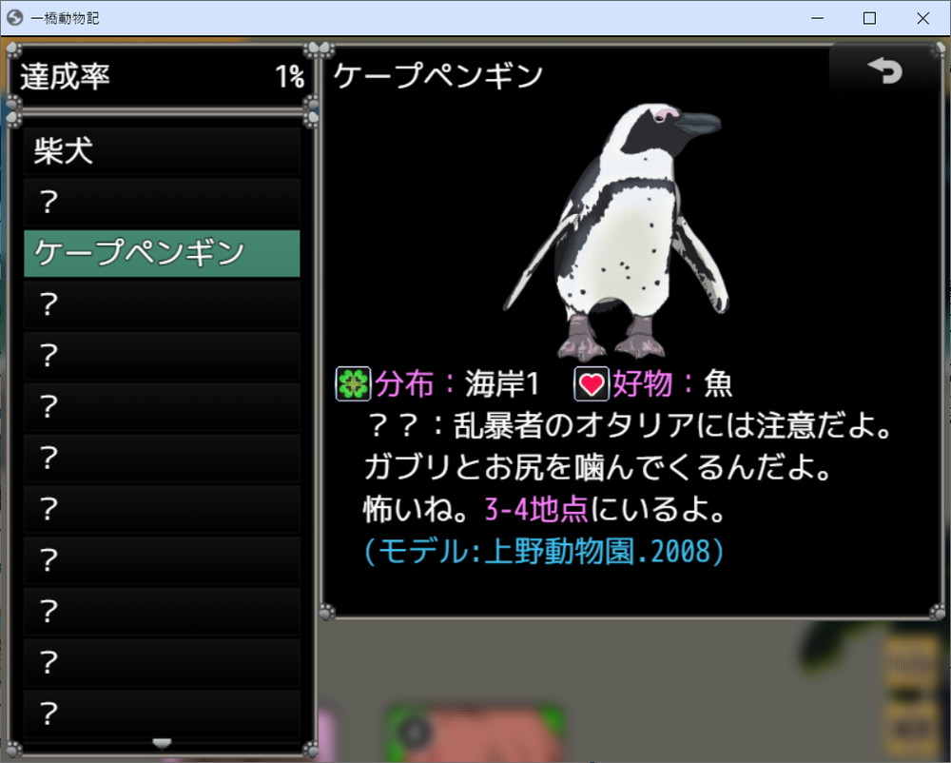
Task: Click the globe app icon in title bar
Action: [14, 18]
